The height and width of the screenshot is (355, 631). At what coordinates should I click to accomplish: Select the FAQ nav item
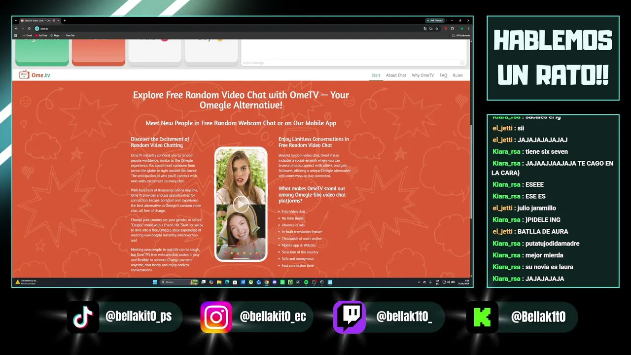443,75
